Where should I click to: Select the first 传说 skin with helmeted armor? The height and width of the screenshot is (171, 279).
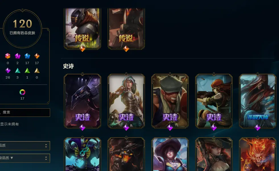82,29
